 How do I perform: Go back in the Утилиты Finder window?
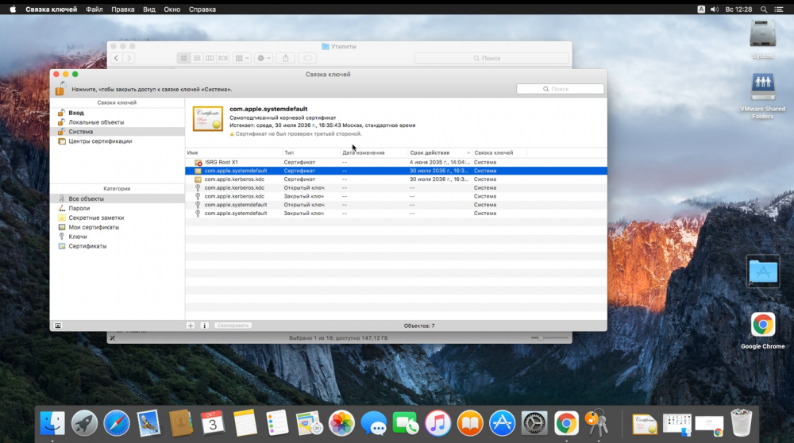click(x=117, y=58)
